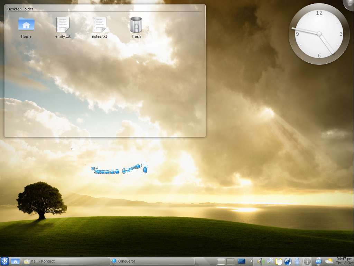Viewport: 354px width, 266px height.
Task: Open the Home folder icon
Action: tap(26, 24)
